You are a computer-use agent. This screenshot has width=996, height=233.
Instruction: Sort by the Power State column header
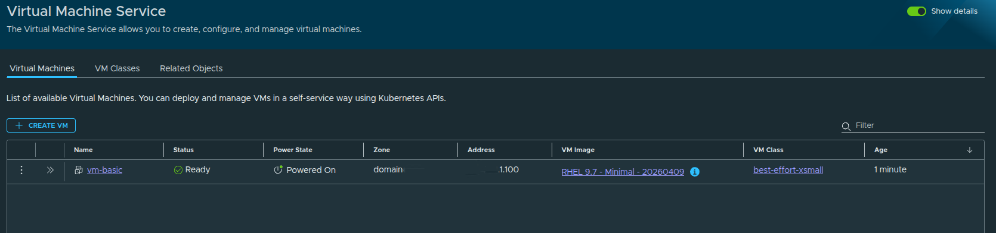(292, 150)
